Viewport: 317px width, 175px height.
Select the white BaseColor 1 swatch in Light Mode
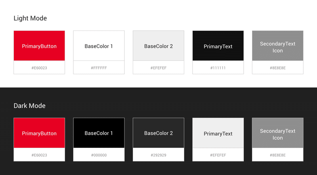pyautogui.click(x=99, y=45)
